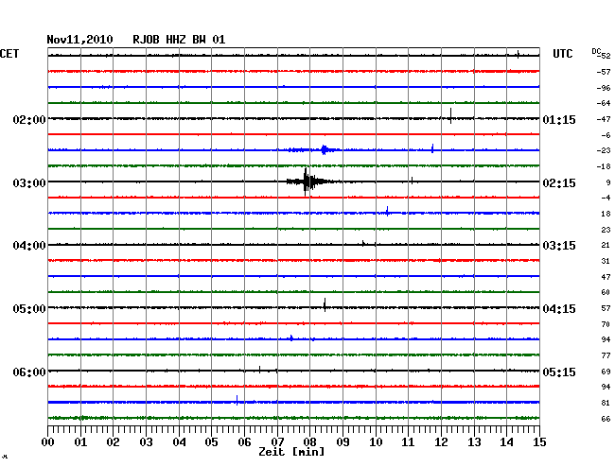
Task: Click the DC offset value 60
Action: point(606,292)
